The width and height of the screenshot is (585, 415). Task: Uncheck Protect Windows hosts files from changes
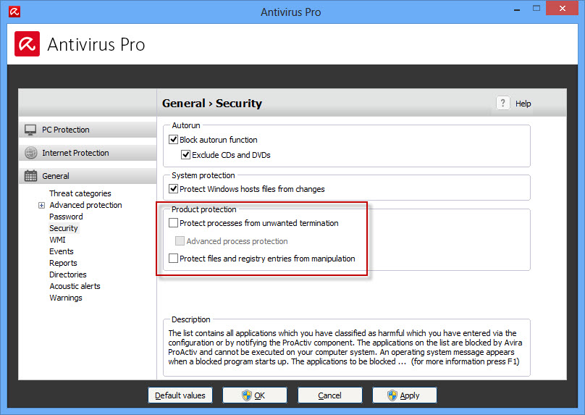[174, 189]
